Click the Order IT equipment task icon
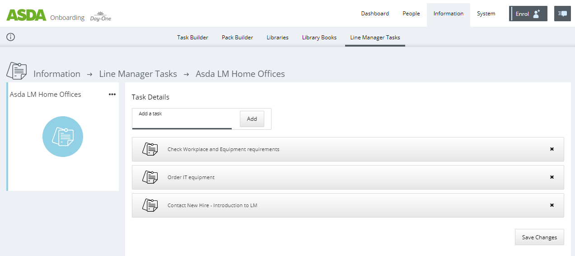 tap(150, 177)
